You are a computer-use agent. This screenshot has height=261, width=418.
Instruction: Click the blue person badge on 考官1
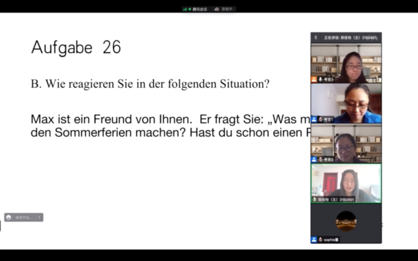(x=314, y=119)
